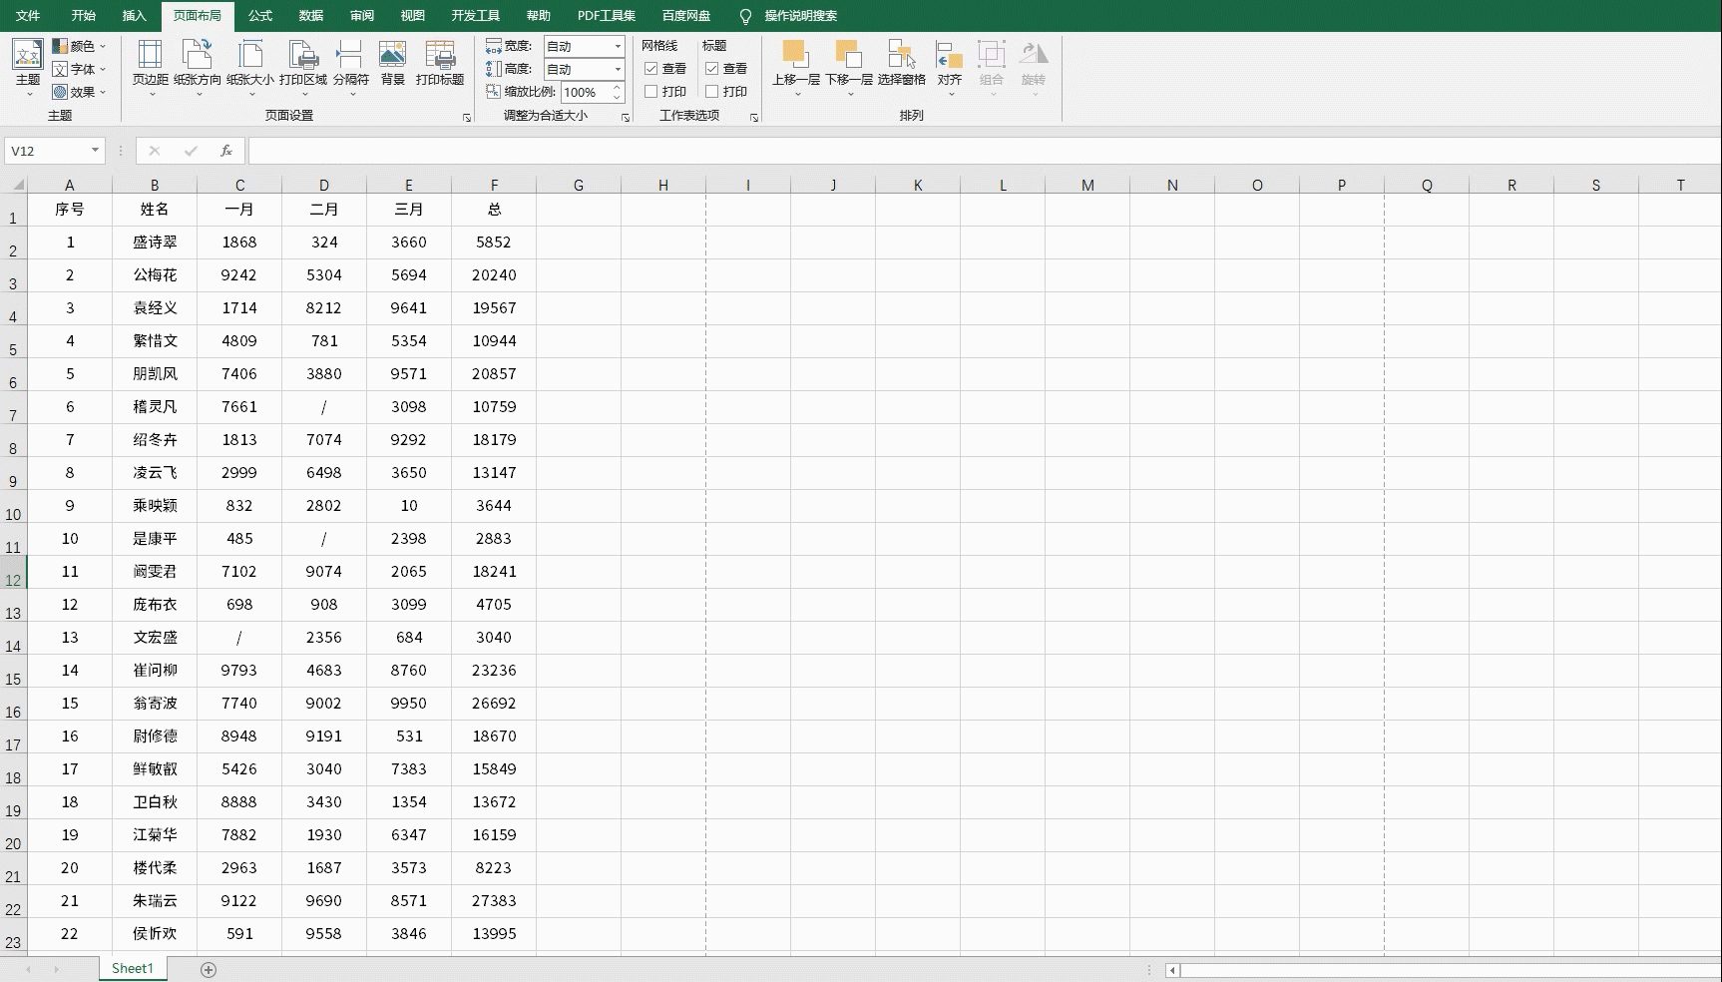This screenshot has height=982, width=1722.
Task: Click the 纸张大小 paper size icon
Action: pyautogui.click(x=250, y=55)
